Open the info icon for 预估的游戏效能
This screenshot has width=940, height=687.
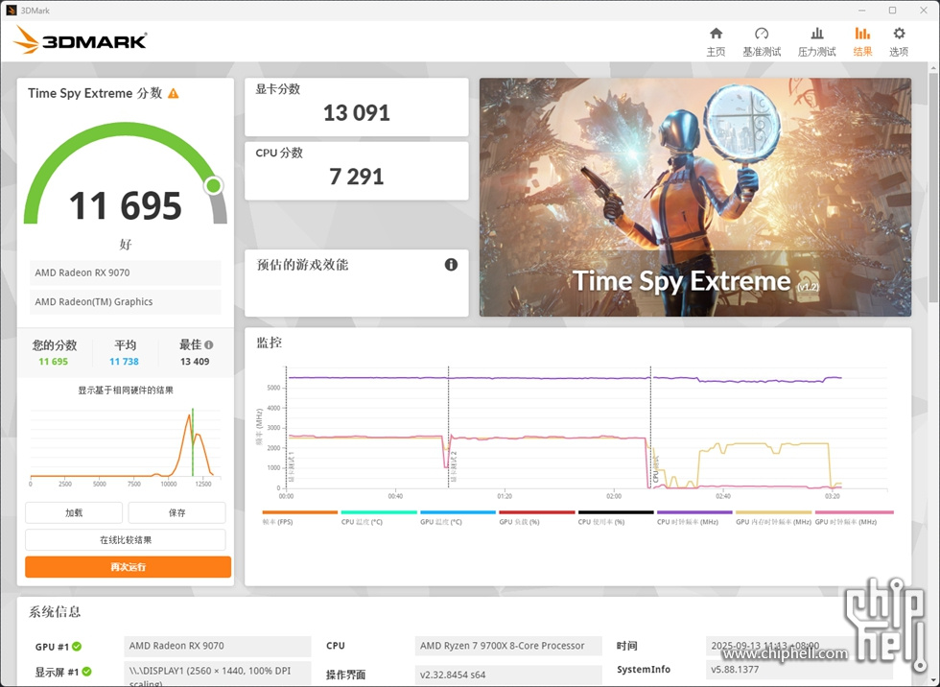[451, 265]
